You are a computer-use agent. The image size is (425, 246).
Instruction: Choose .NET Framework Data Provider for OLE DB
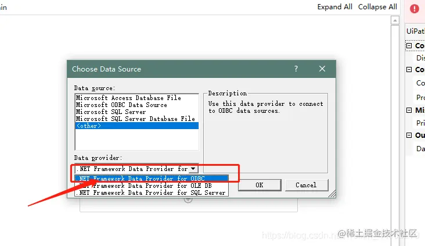point(152,186)
